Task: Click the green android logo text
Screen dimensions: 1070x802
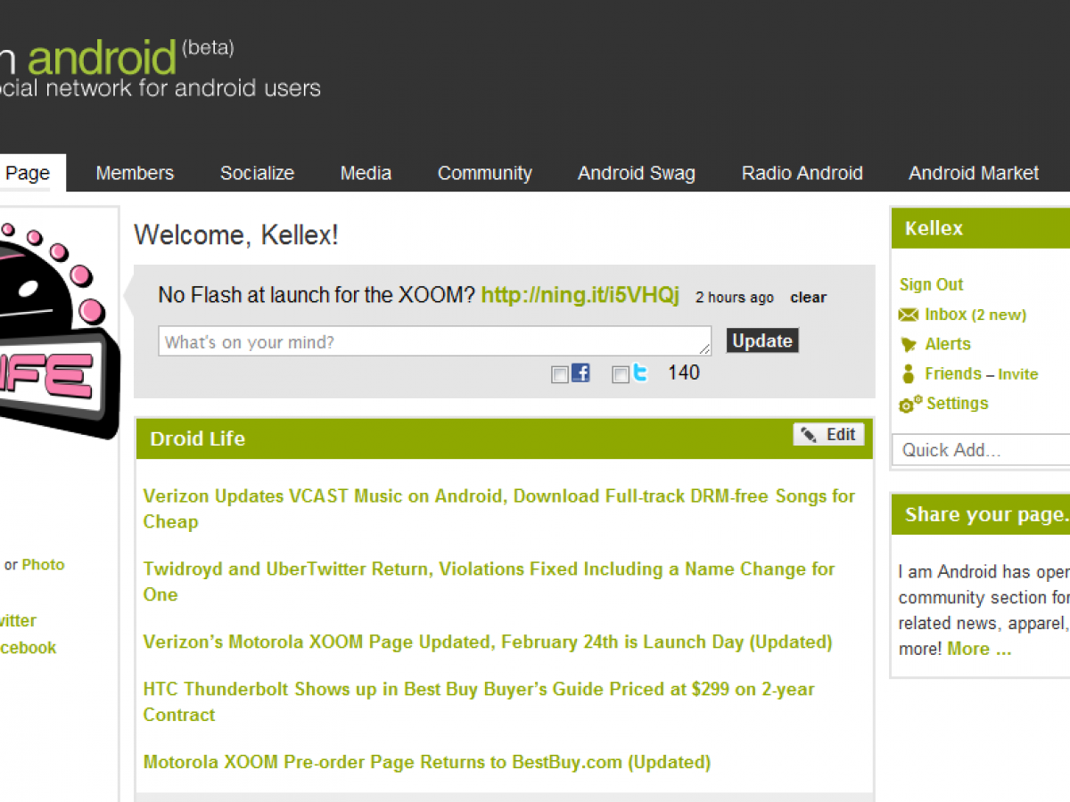Action: click(x=103, y=58)
